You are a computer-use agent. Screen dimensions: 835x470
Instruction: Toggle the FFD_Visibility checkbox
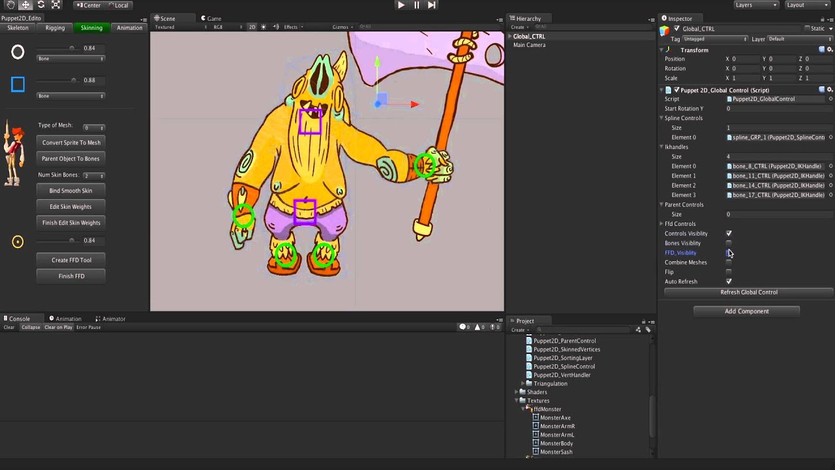(729, 253)
